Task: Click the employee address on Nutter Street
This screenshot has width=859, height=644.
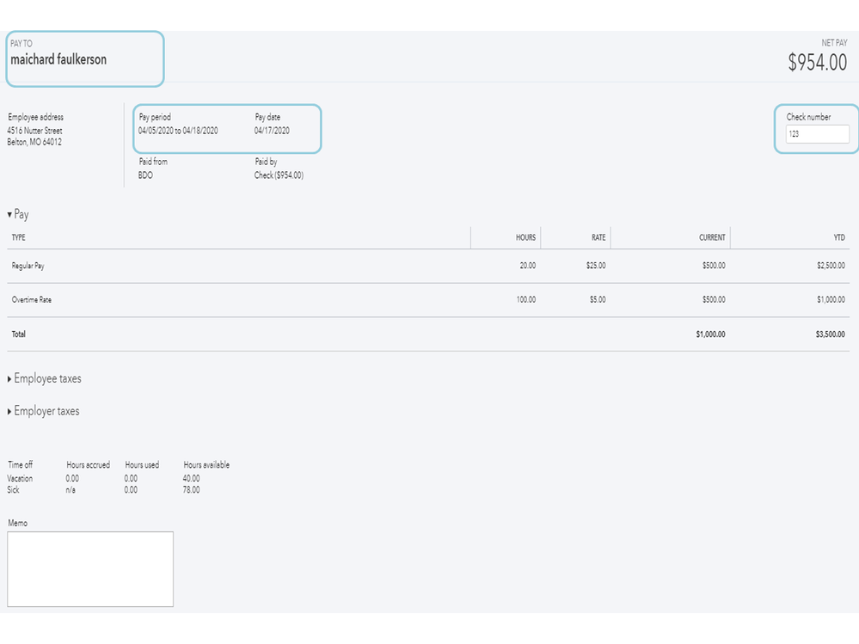Action: (34, 132)
